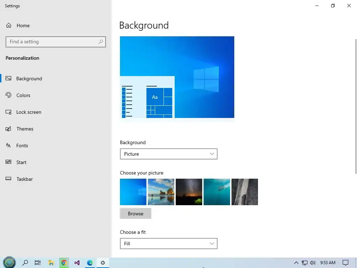Click the network icon in system tray
Image resolution: width=357 pixels, height=268 pixels.
pyautogui.click(x=305, y=263)
